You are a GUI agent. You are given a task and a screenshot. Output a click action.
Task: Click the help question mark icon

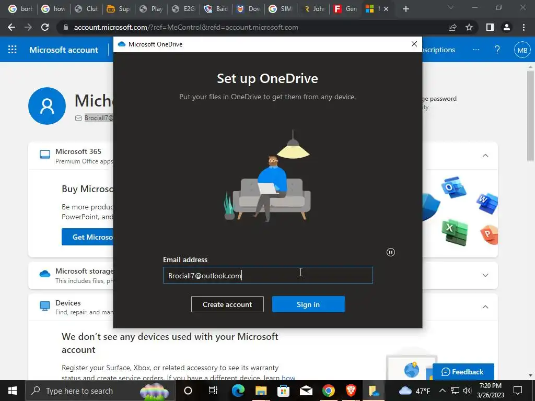(x=497, y=50)
